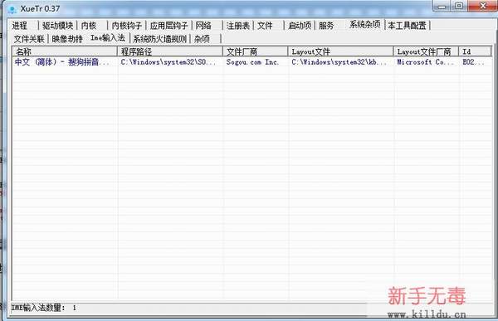Image resolution: width=498 pixels, height=321 pixels.
Task: Select the 文件 tab
Action: click(x=265, y=26)
